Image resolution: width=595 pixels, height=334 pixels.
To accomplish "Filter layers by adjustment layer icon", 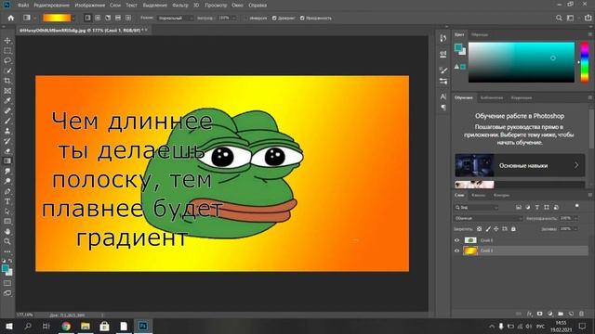I will pos(528,208).
